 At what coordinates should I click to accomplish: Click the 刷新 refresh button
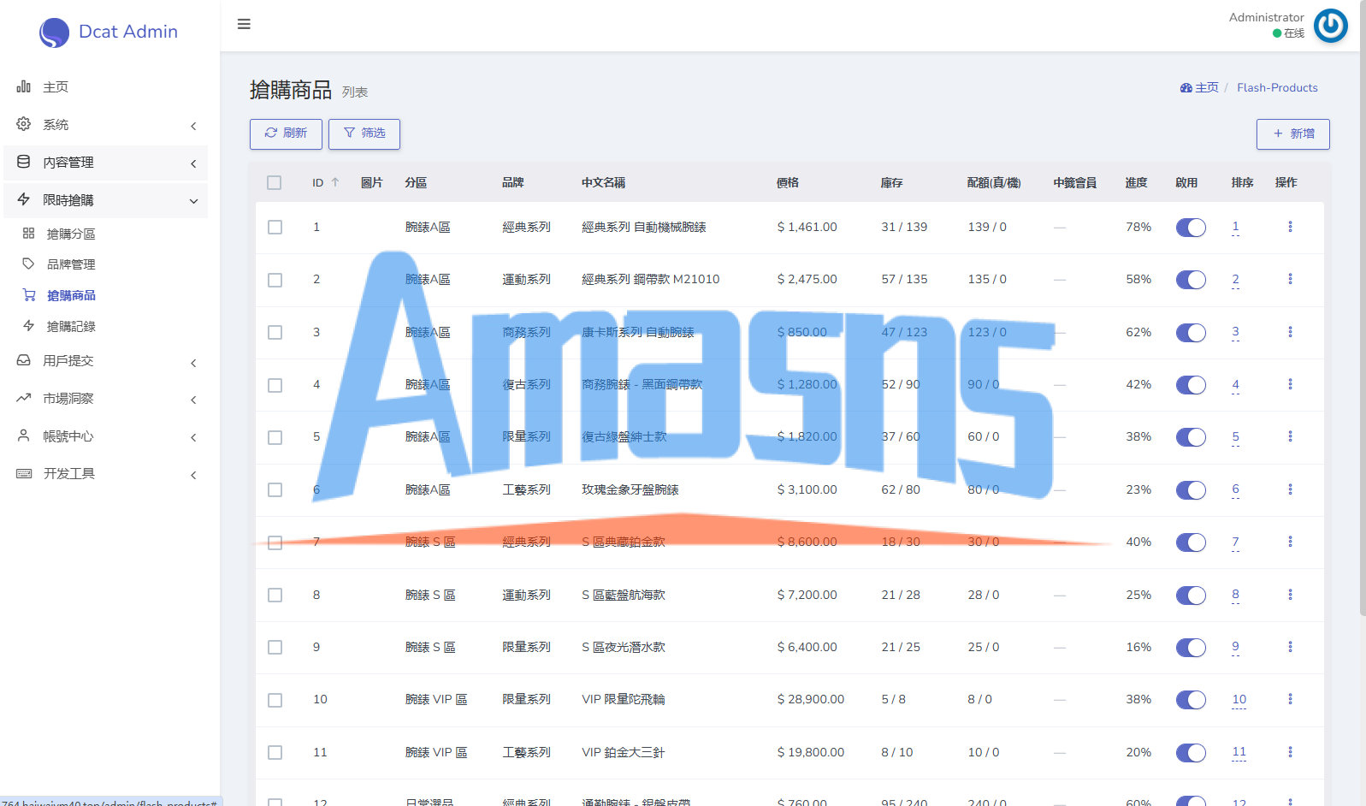[x=286, y=133]
